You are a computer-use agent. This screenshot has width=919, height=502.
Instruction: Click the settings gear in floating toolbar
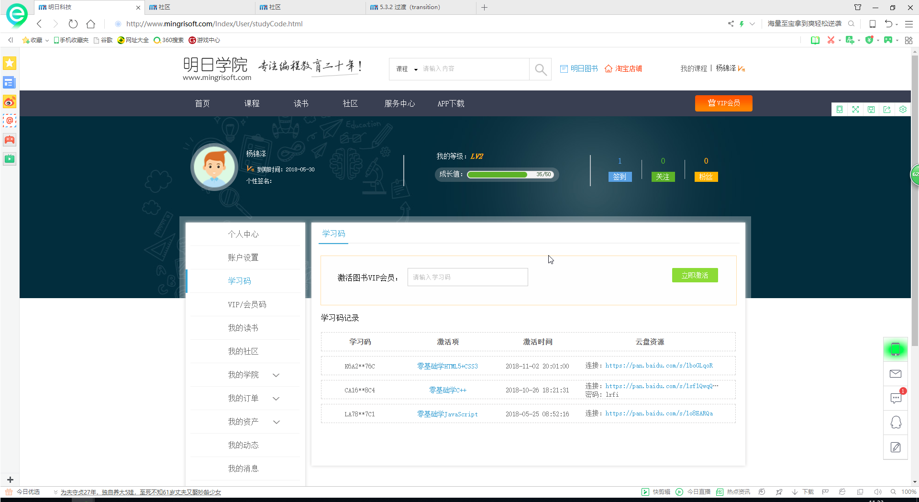point(903,110)
